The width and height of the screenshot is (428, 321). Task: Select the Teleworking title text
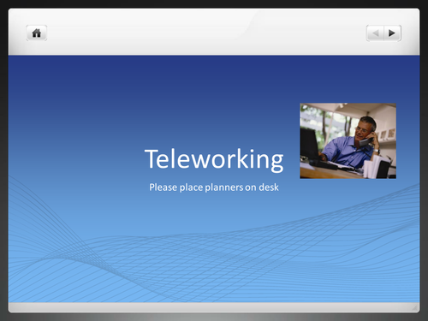click(214, 160)
